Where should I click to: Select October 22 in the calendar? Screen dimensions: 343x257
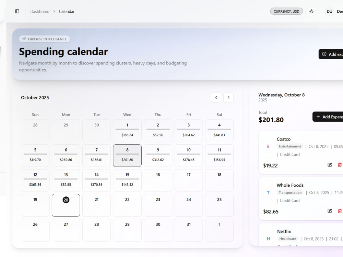(x=127, y=205)
